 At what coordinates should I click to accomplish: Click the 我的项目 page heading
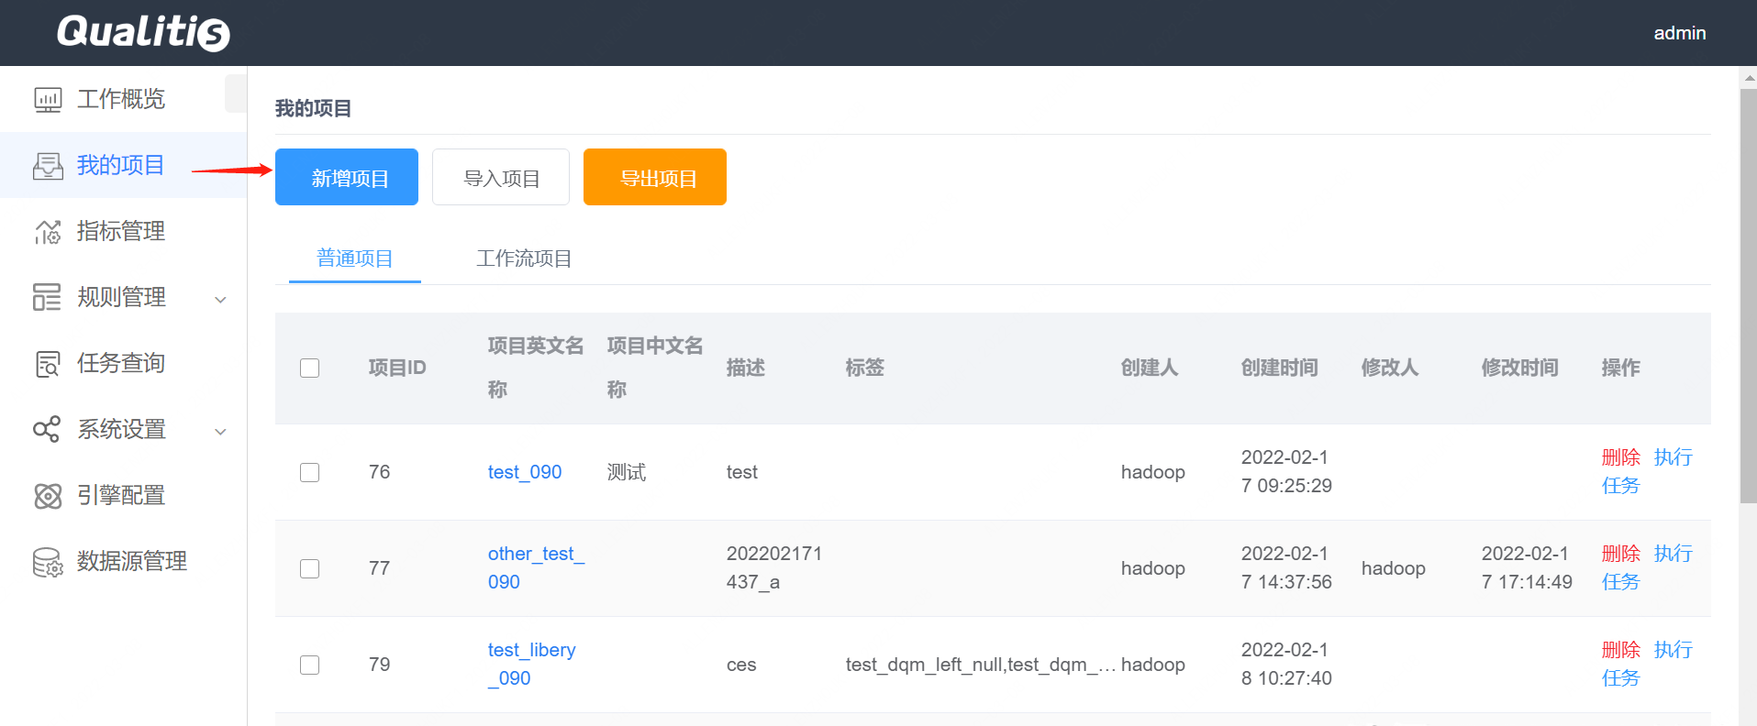click(x=313, y=108)
